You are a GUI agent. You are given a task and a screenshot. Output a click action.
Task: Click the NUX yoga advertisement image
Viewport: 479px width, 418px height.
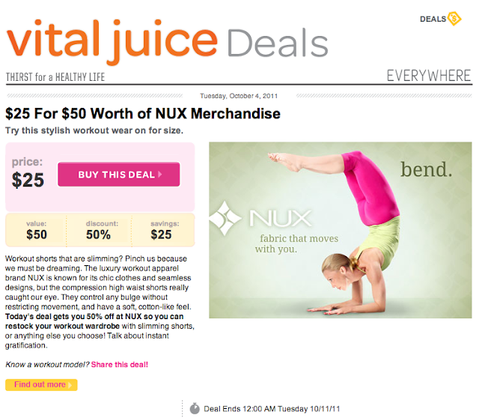click(341, 230)
